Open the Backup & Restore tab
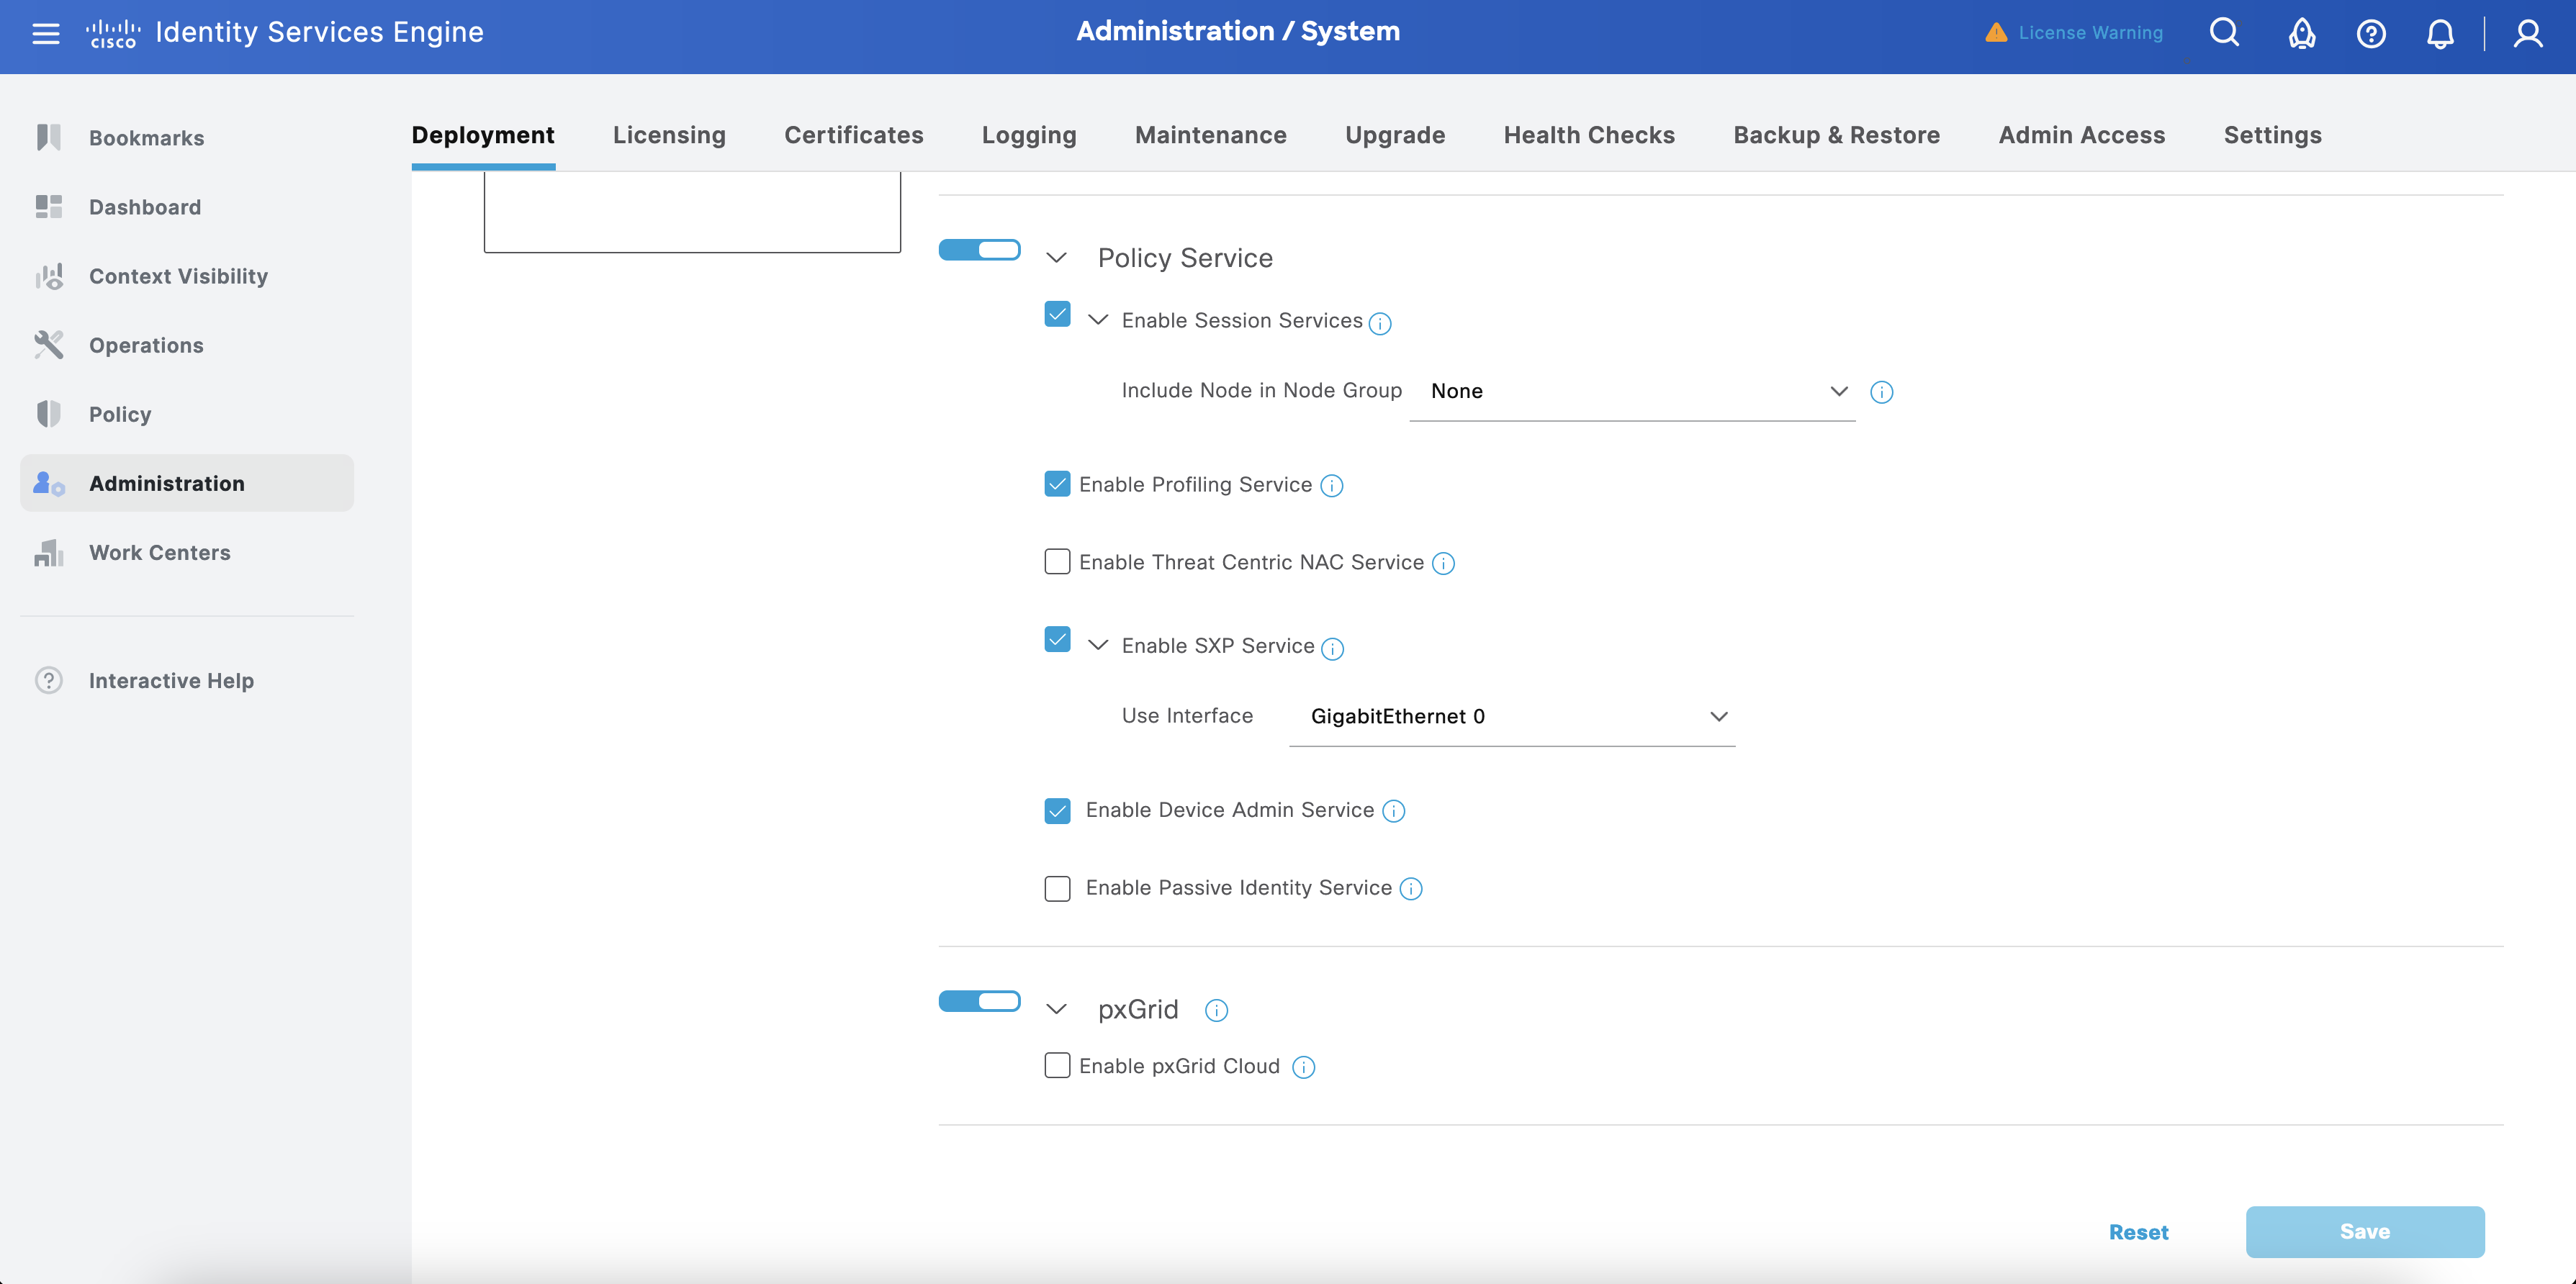Screen dimensions: 2576x1284 [1836, 135]
